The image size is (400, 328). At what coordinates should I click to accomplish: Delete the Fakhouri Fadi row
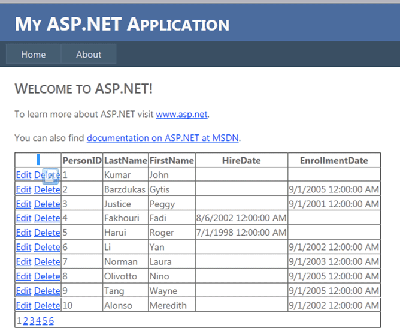point(47,218)
